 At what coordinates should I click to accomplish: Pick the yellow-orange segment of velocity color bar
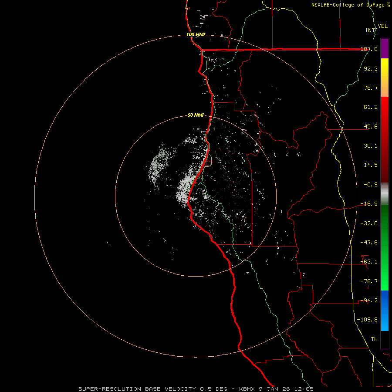click(385, 78)
